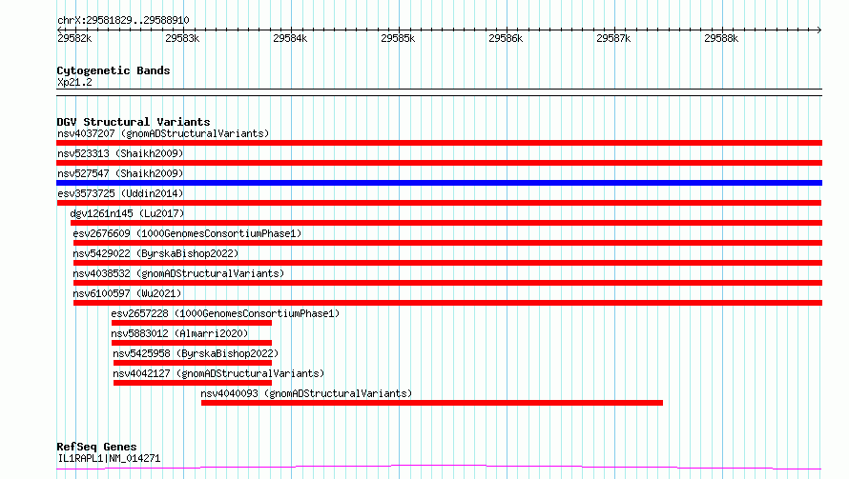This screenshot has height=479, width=849.
Task: Click the esv3573725 (Uddin2014) label
Action: 120,193
